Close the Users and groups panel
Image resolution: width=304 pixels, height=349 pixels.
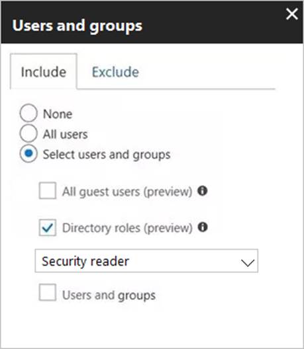[x=292, y=15]
